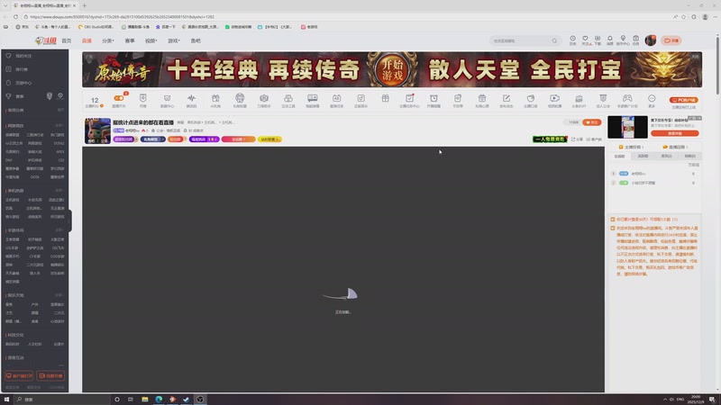
Task: Open the ad video thumbnail above chat
Action: pyautogui.click(x=627, y=127)
